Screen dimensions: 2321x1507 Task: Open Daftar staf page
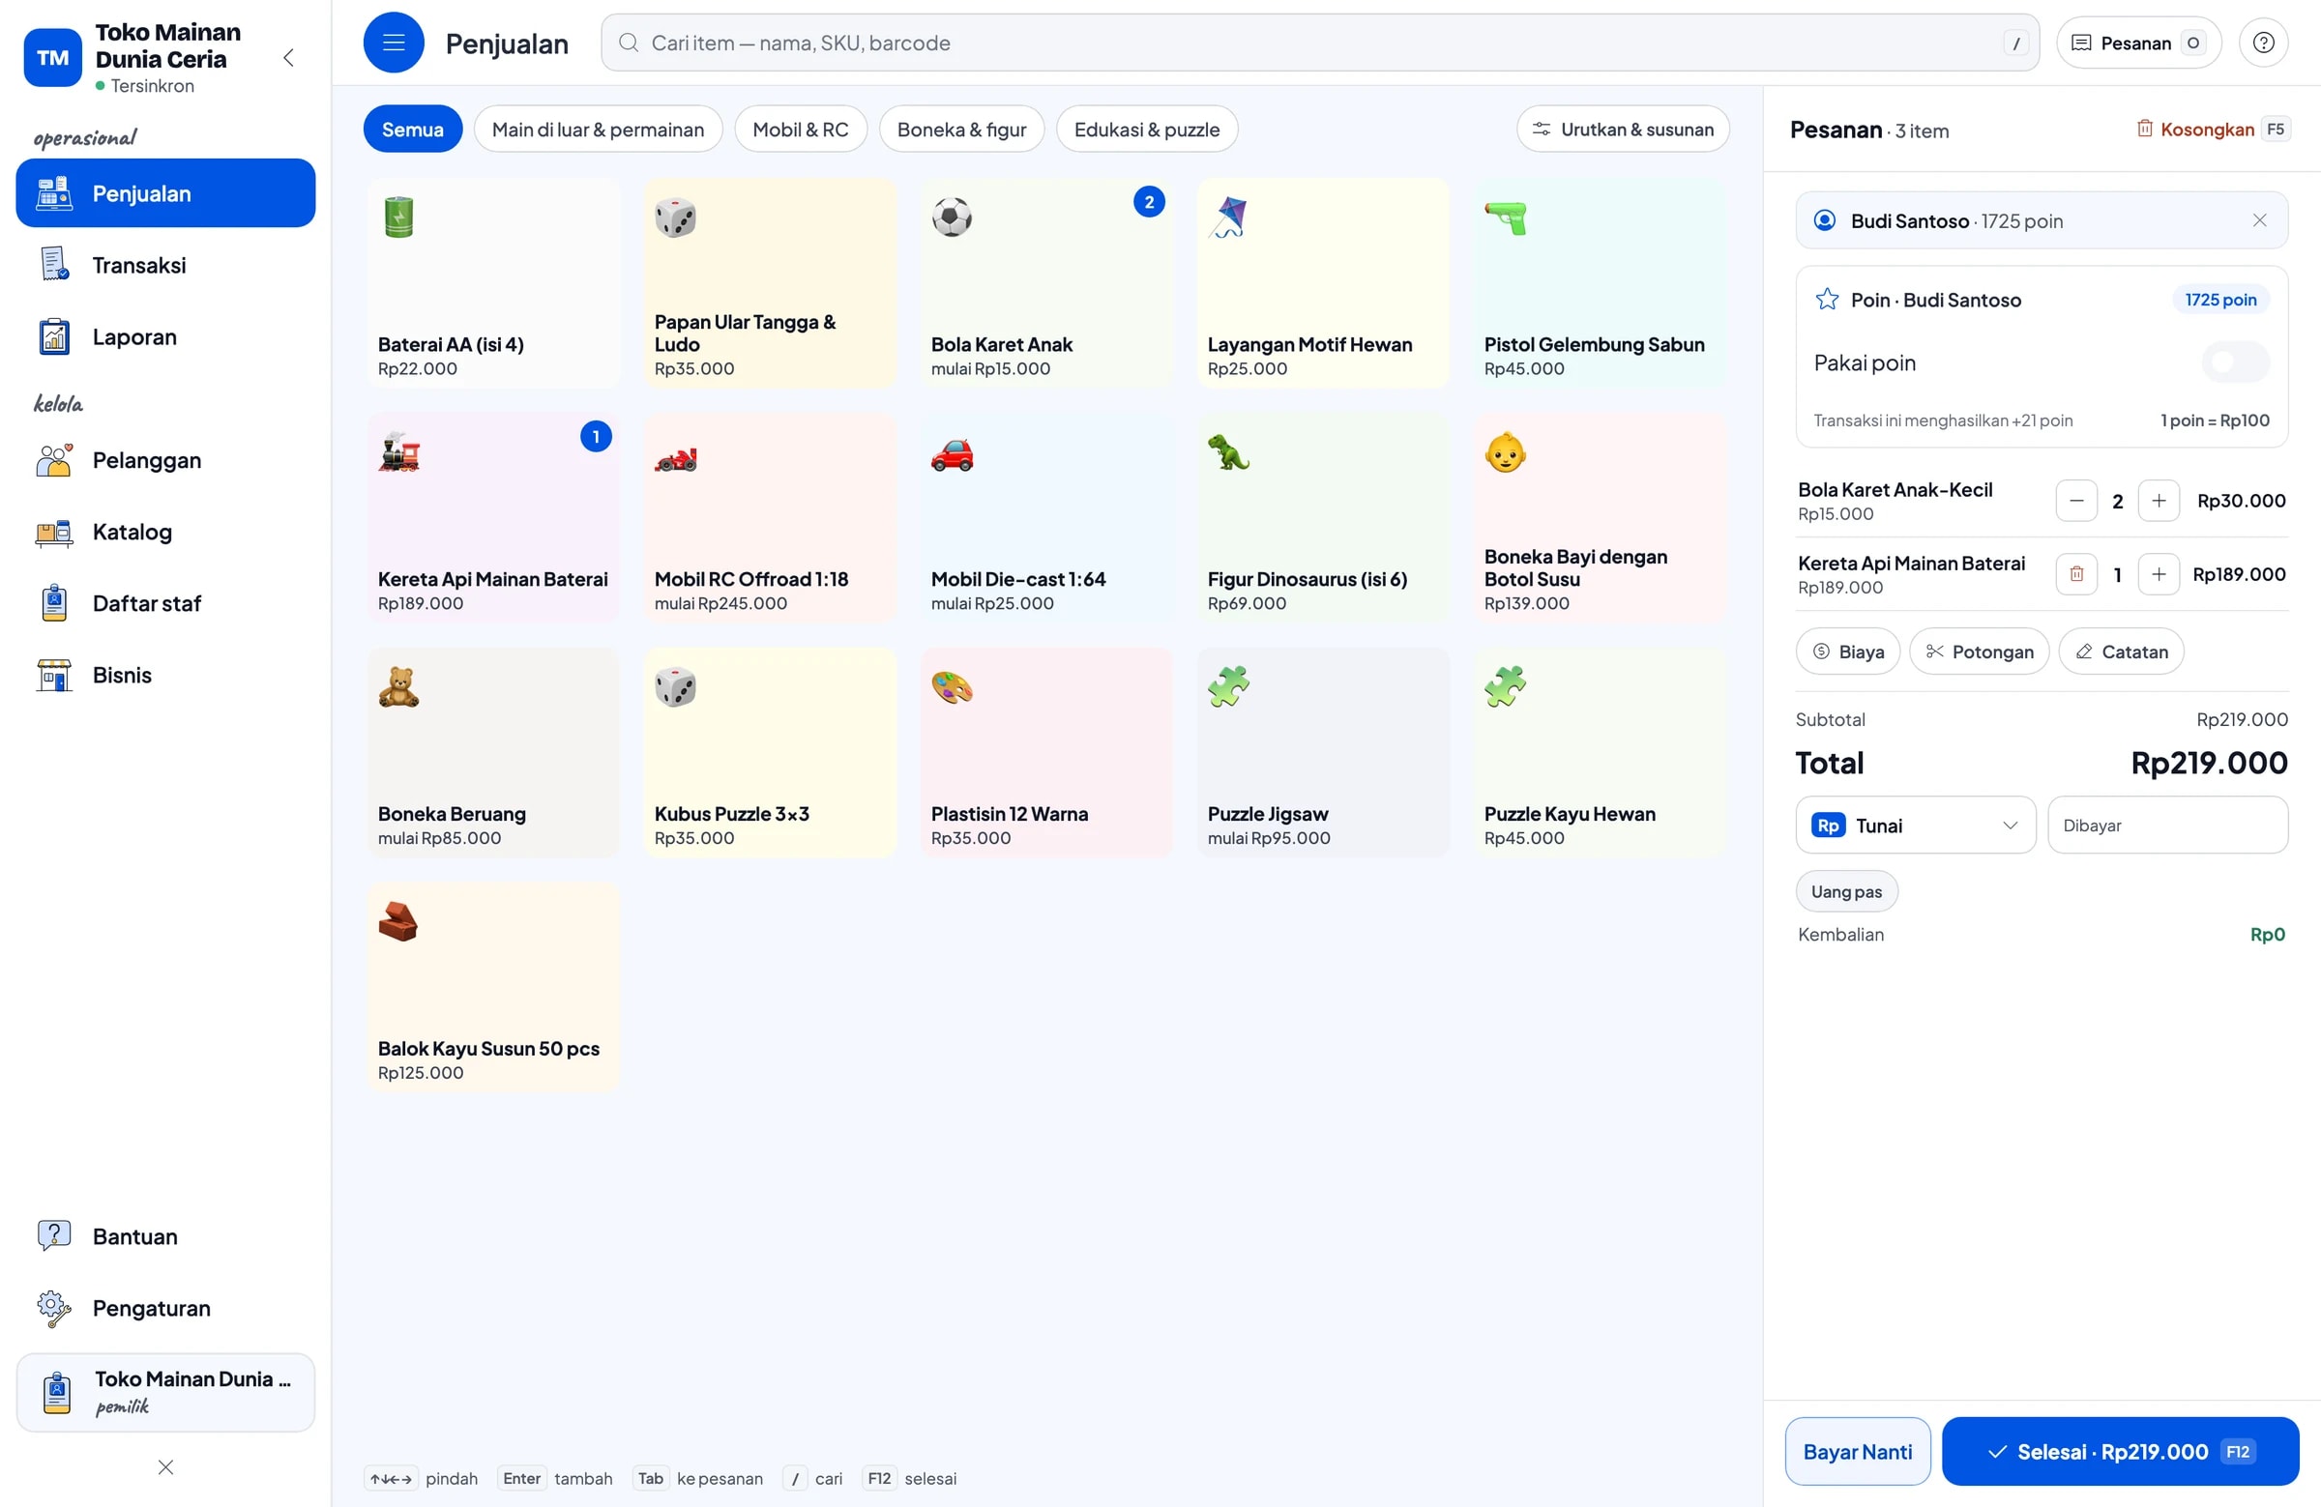tap(165, 603)
